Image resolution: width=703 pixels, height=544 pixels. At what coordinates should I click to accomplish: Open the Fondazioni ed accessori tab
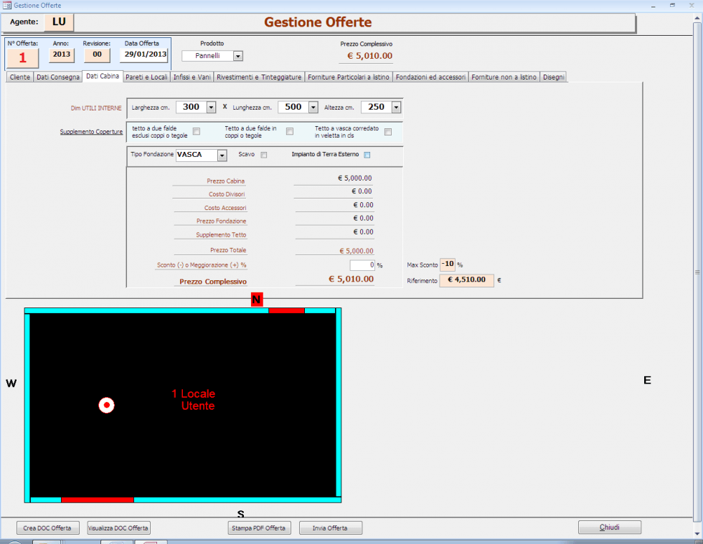[x=430, y=77]
